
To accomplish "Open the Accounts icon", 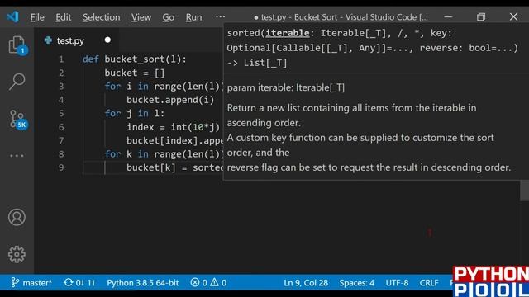I will [x=17, y=217].
